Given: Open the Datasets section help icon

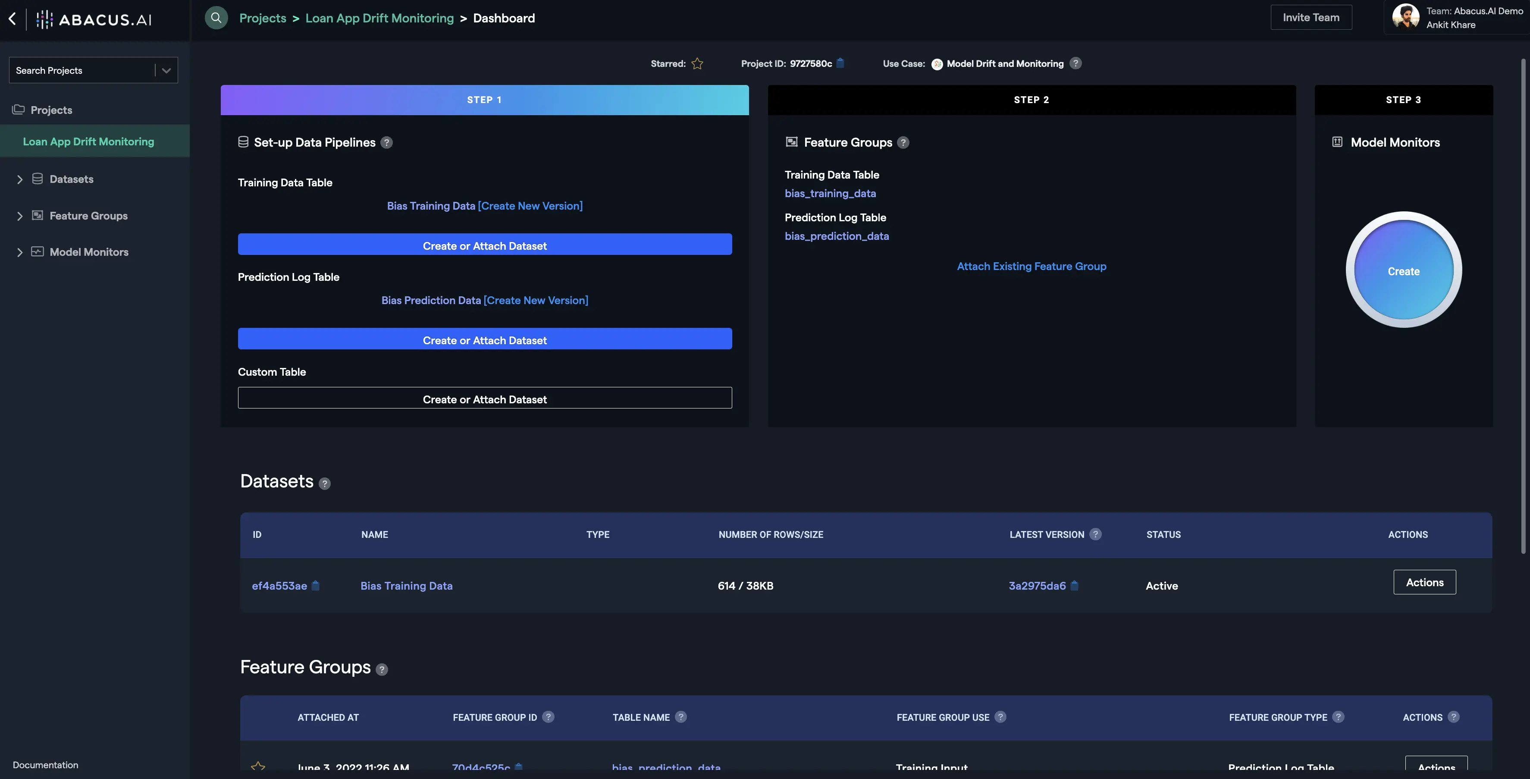Looking at the screenshot, I should pos(324,484).
